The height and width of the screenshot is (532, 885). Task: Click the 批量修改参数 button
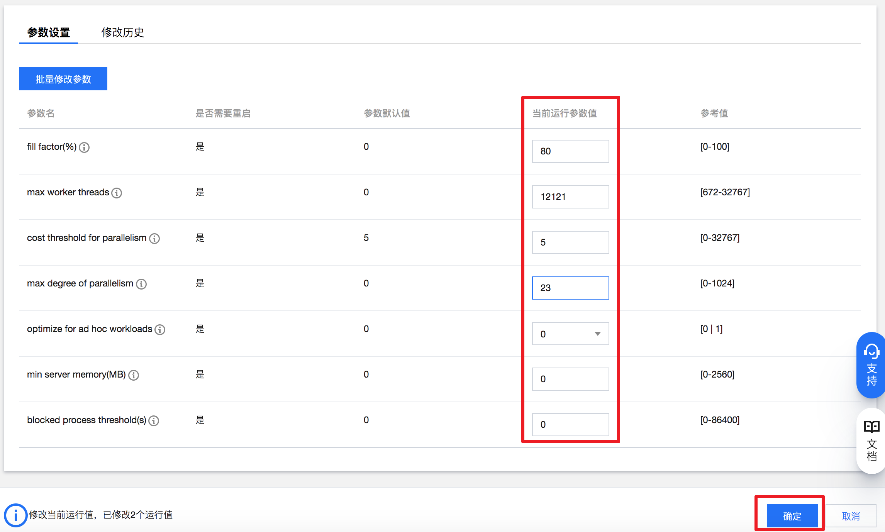(x=63, y=79)
